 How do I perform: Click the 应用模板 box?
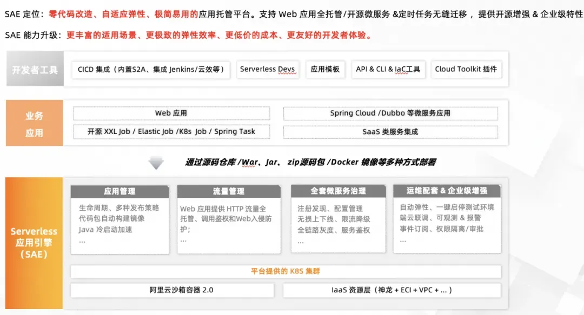point(325,69)
